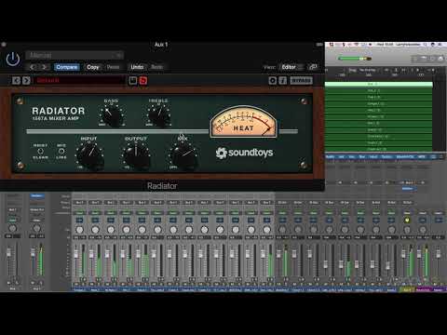Click the Compare button
The image size is (447, 335).
pyautogui.click(x=67, y=67)
